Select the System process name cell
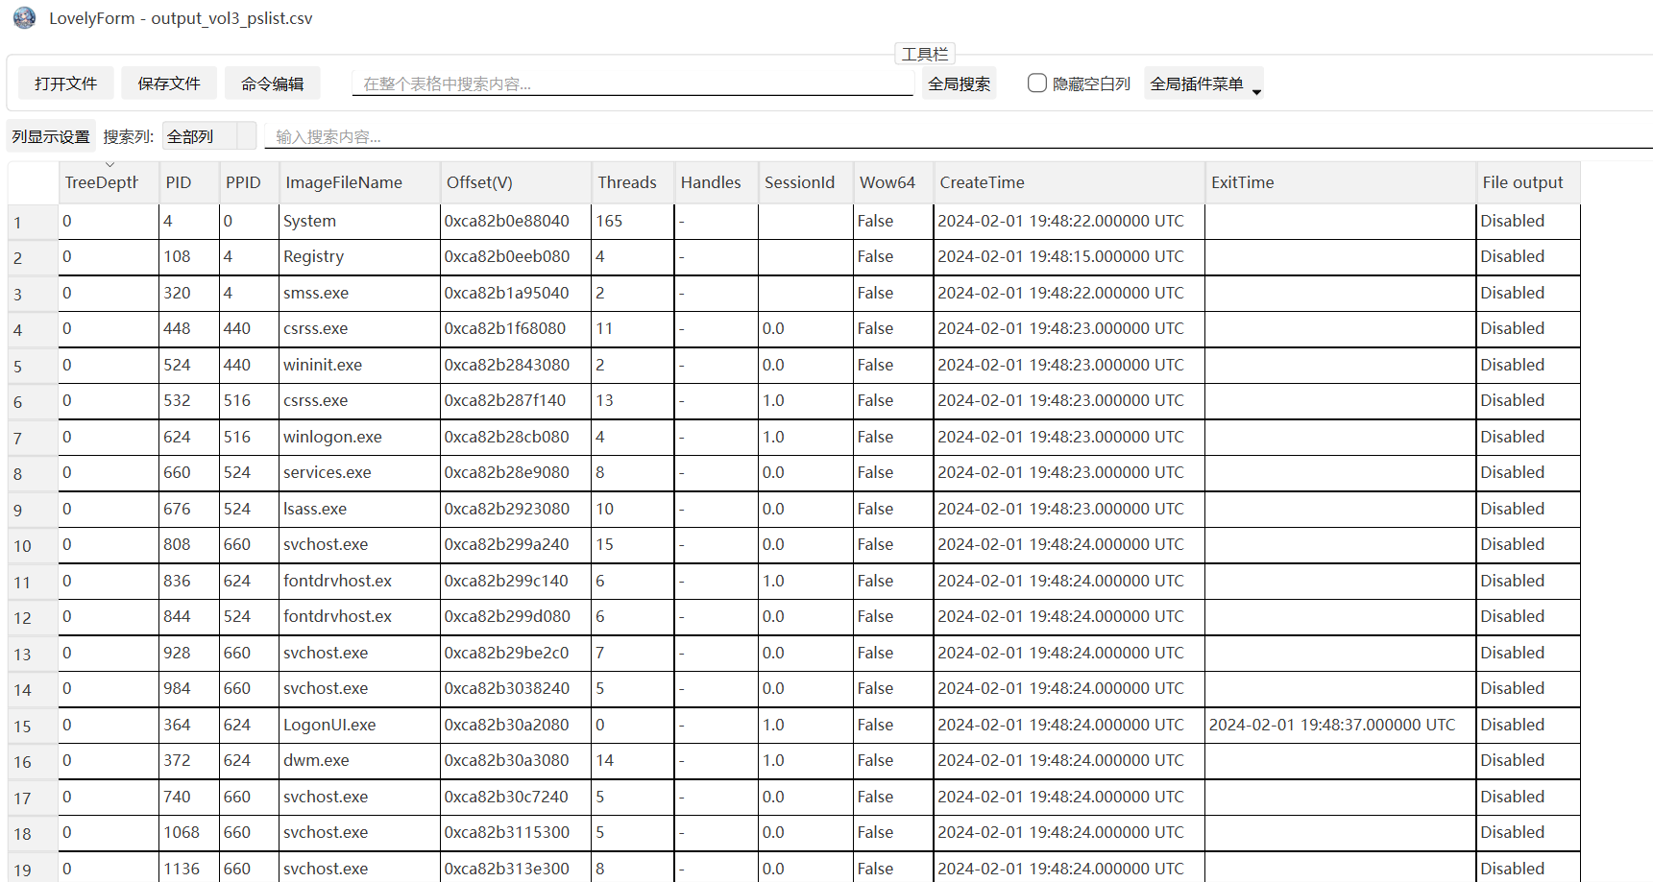 (360, 221)
